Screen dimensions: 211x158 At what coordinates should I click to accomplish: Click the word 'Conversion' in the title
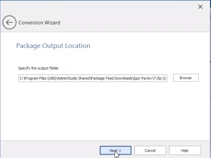[x=31, y=23]
